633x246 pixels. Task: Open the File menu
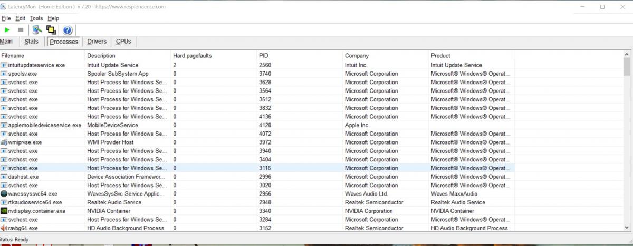[6, 18]
